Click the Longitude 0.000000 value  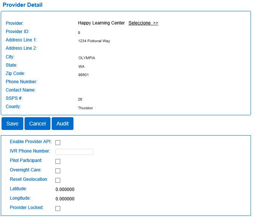pos(65,199)
